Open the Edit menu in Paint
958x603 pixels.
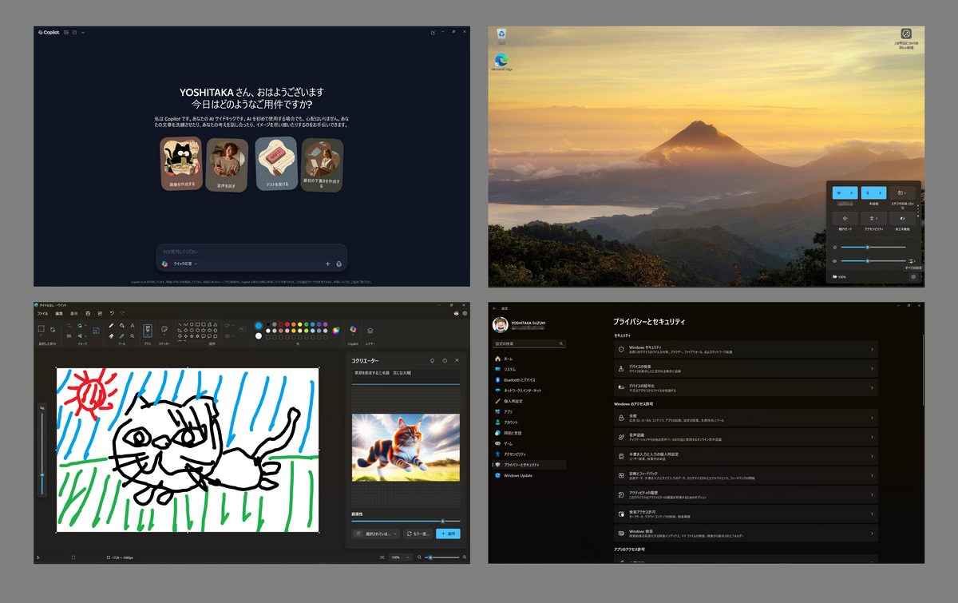tap(59, 313)
